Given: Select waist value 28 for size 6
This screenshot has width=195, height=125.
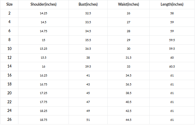Looking at the screenshot, I should [x=129, y=31].
